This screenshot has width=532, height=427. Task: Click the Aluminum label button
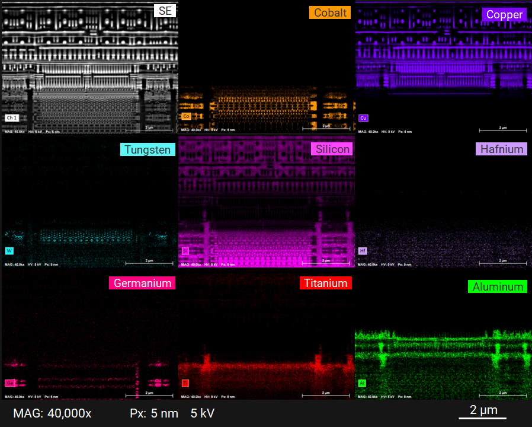click(x=498, y=286)
